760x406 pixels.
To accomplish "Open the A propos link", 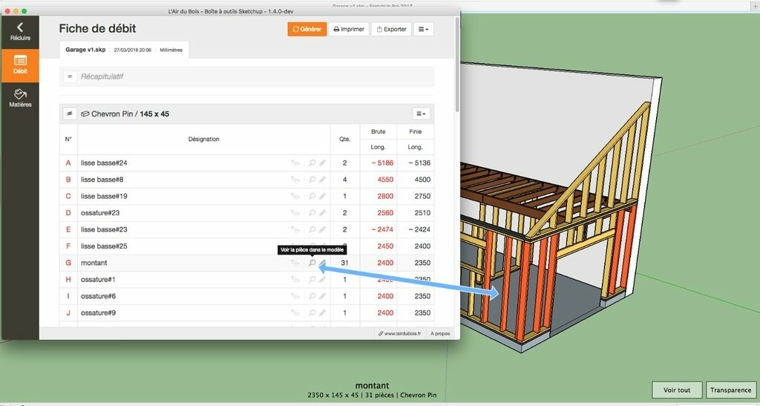I will coord(440,333).
